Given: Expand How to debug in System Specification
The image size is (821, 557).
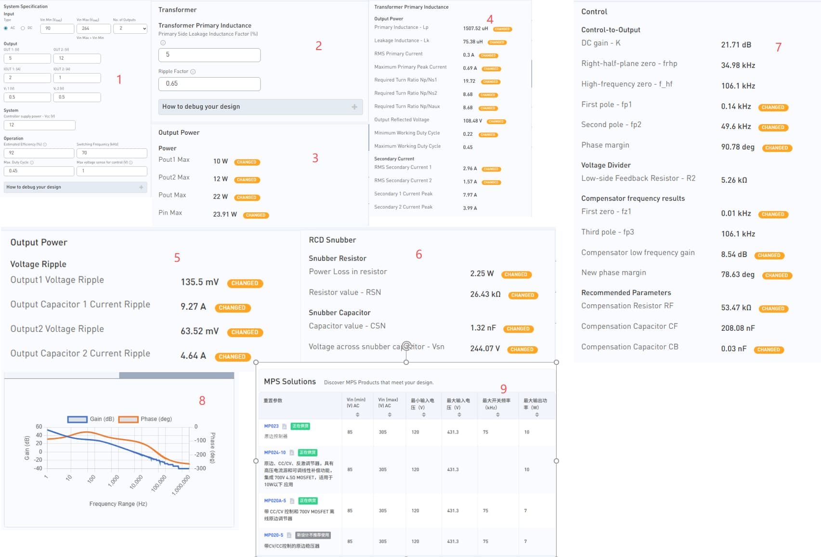Looking at the screenshot, I should (x=75, y=187).
